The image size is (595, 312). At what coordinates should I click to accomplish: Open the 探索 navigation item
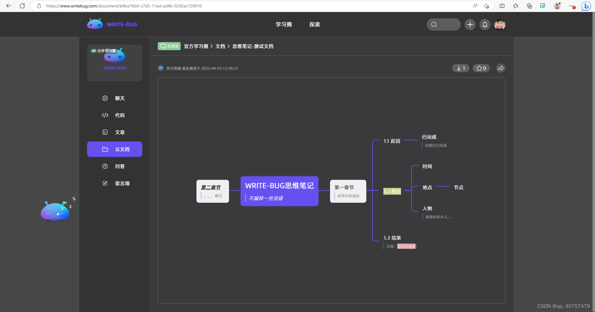pos(315,24)
